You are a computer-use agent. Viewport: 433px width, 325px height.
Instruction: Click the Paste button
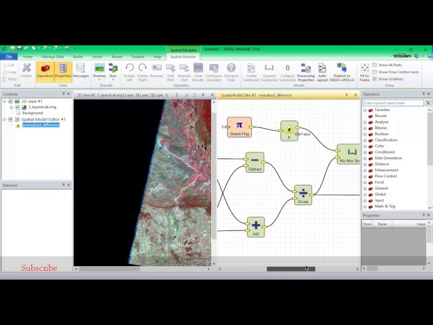point(9,79)
